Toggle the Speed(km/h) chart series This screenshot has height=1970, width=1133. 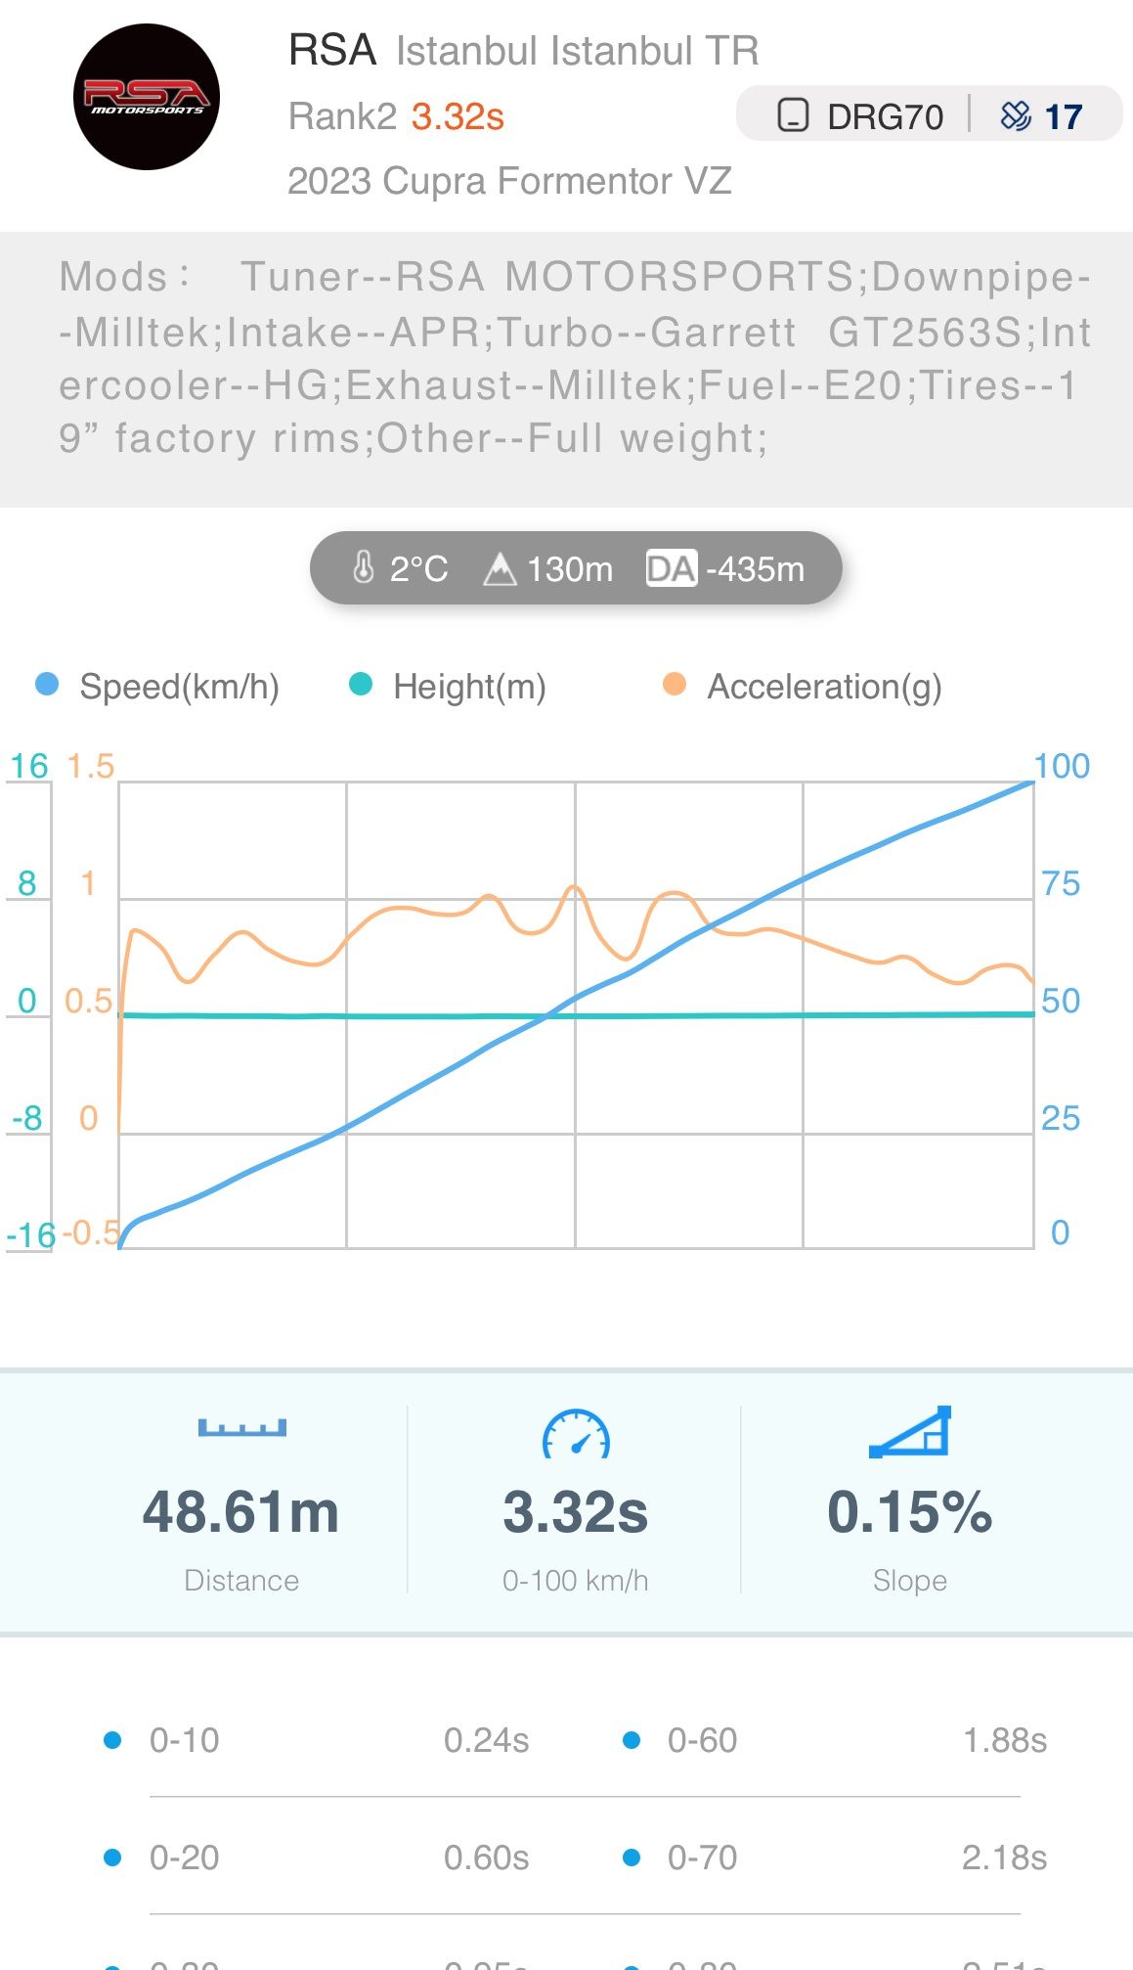158,686
